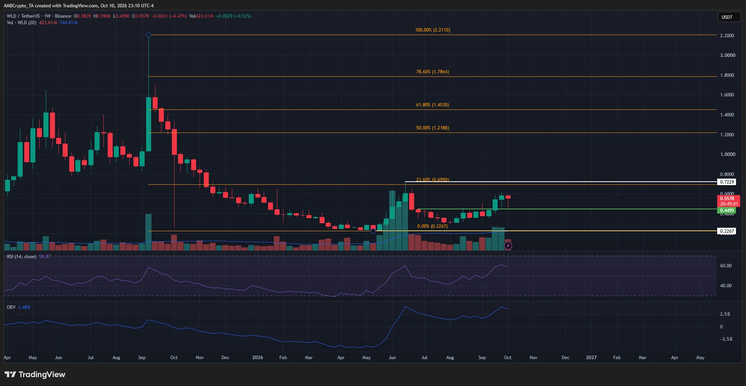
Task: Click the 0.7229 white price label
Action: pyautogui.click(x=727, y=182)
